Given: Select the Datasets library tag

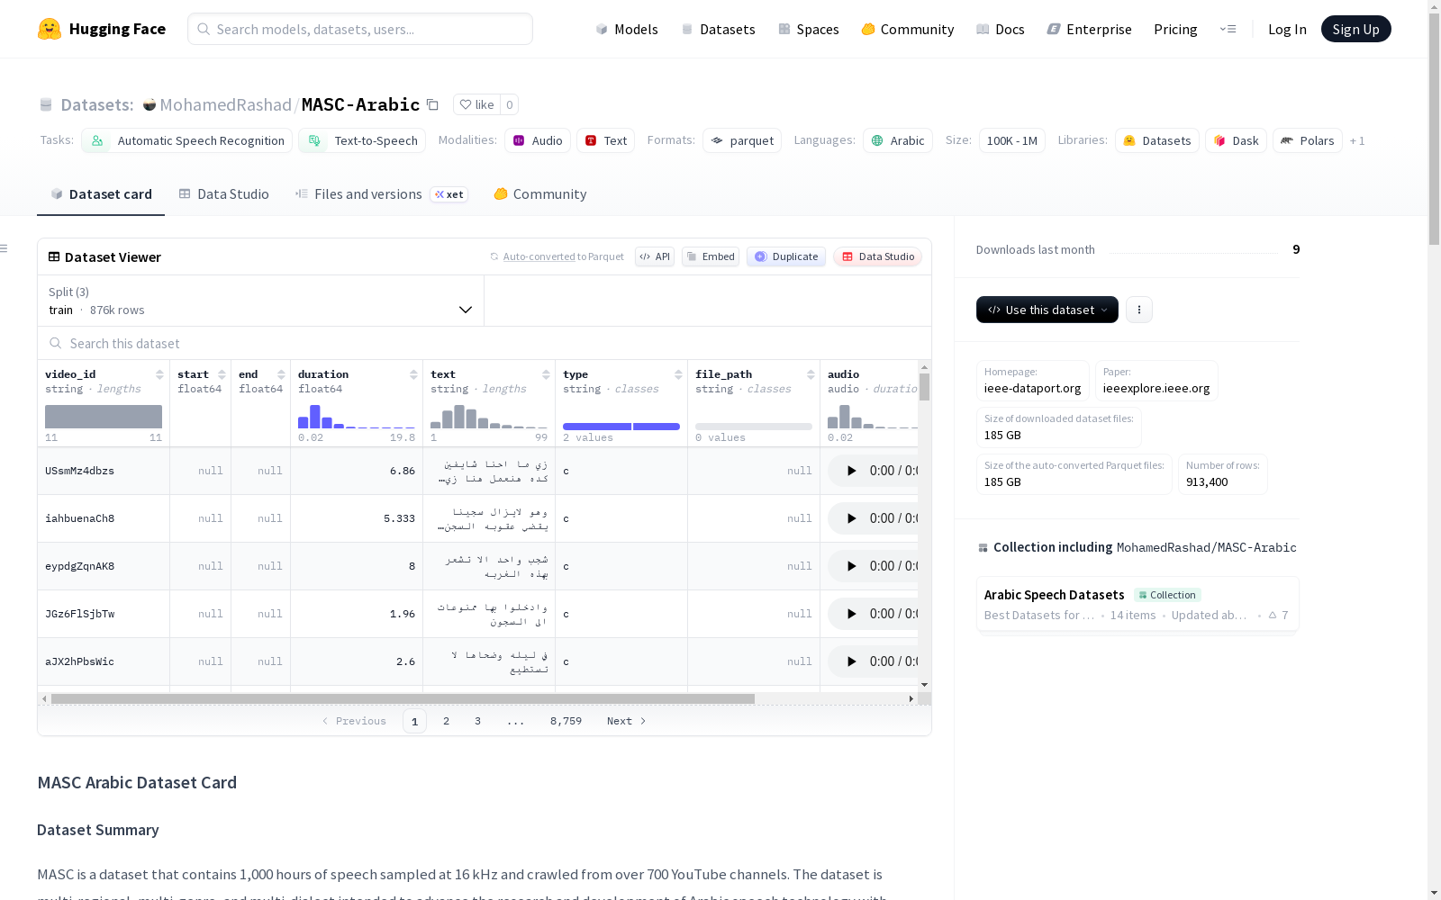Looking at the screenshot, I should click(x=1157, y=140).
